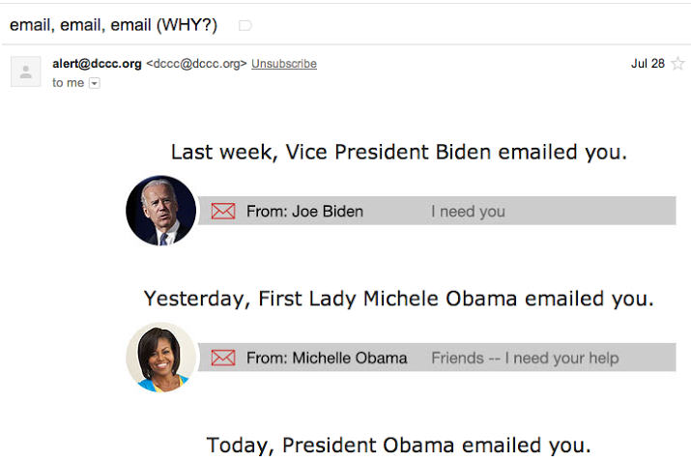Click the alert@dccc.org sender name
Screen dimensions: 691x461
click(97, 64)
